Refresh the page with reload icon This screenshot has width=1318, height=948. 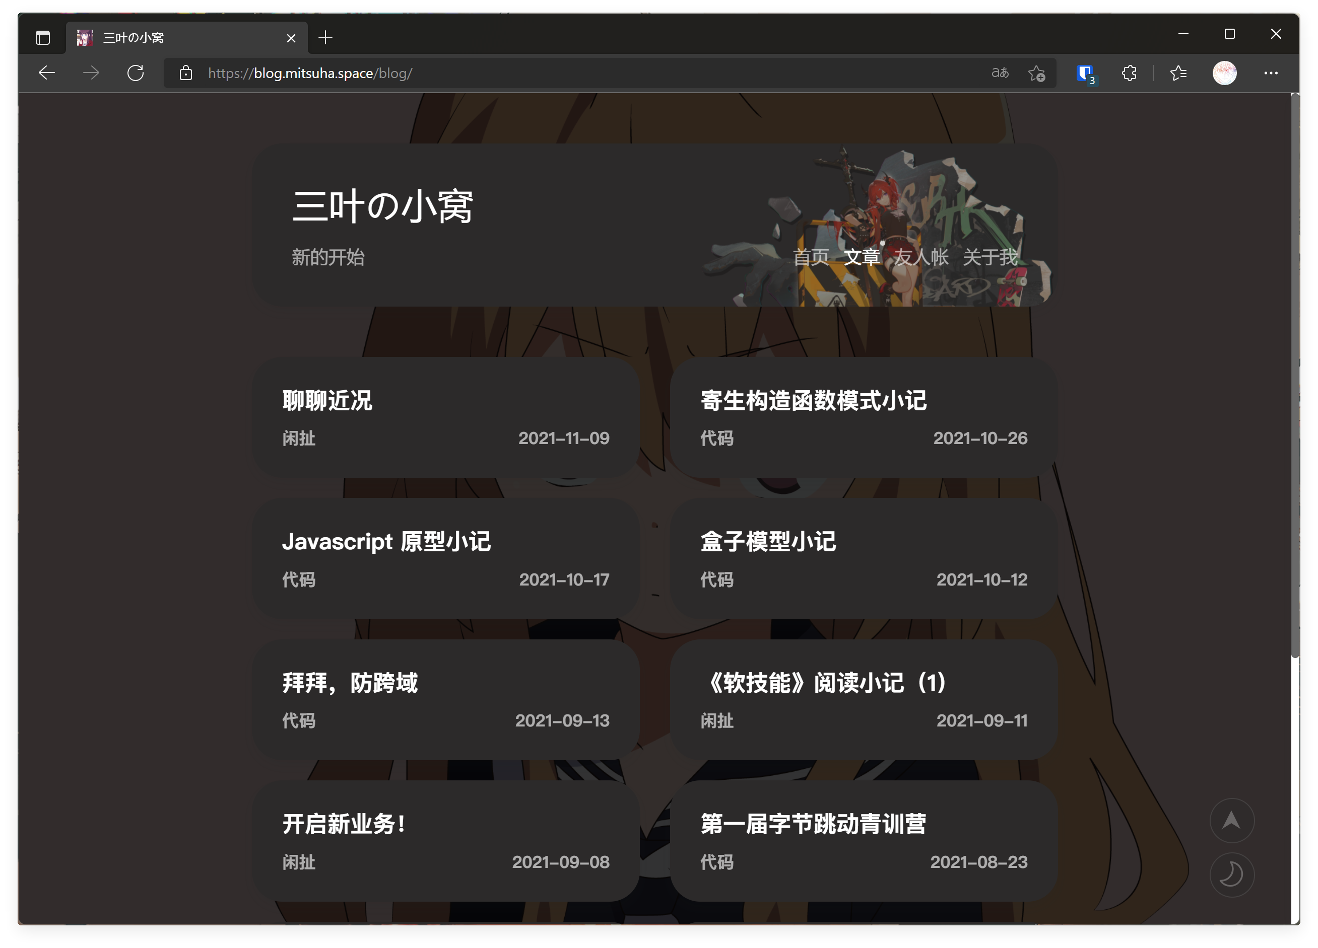click(x=136, y=73)
